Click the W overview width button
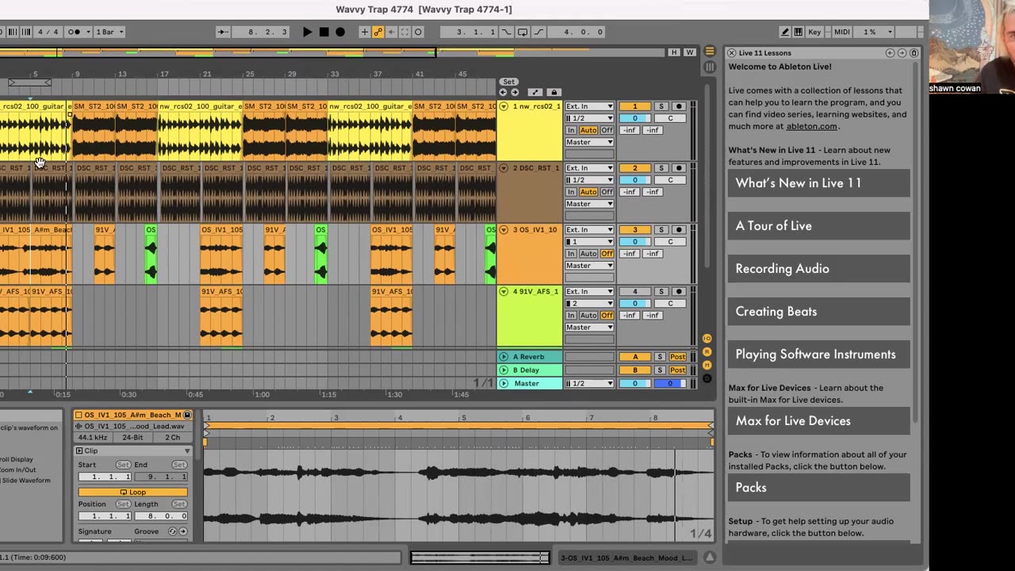Screen dimensions: 1015x571 click(689, 52)
